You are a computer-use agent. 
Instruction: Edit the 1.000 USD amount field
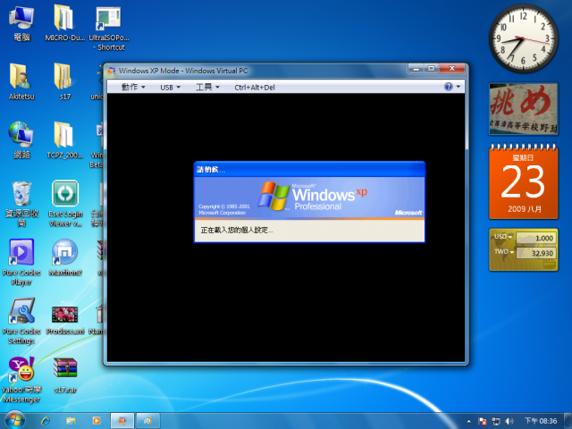[x=536, y=238]
